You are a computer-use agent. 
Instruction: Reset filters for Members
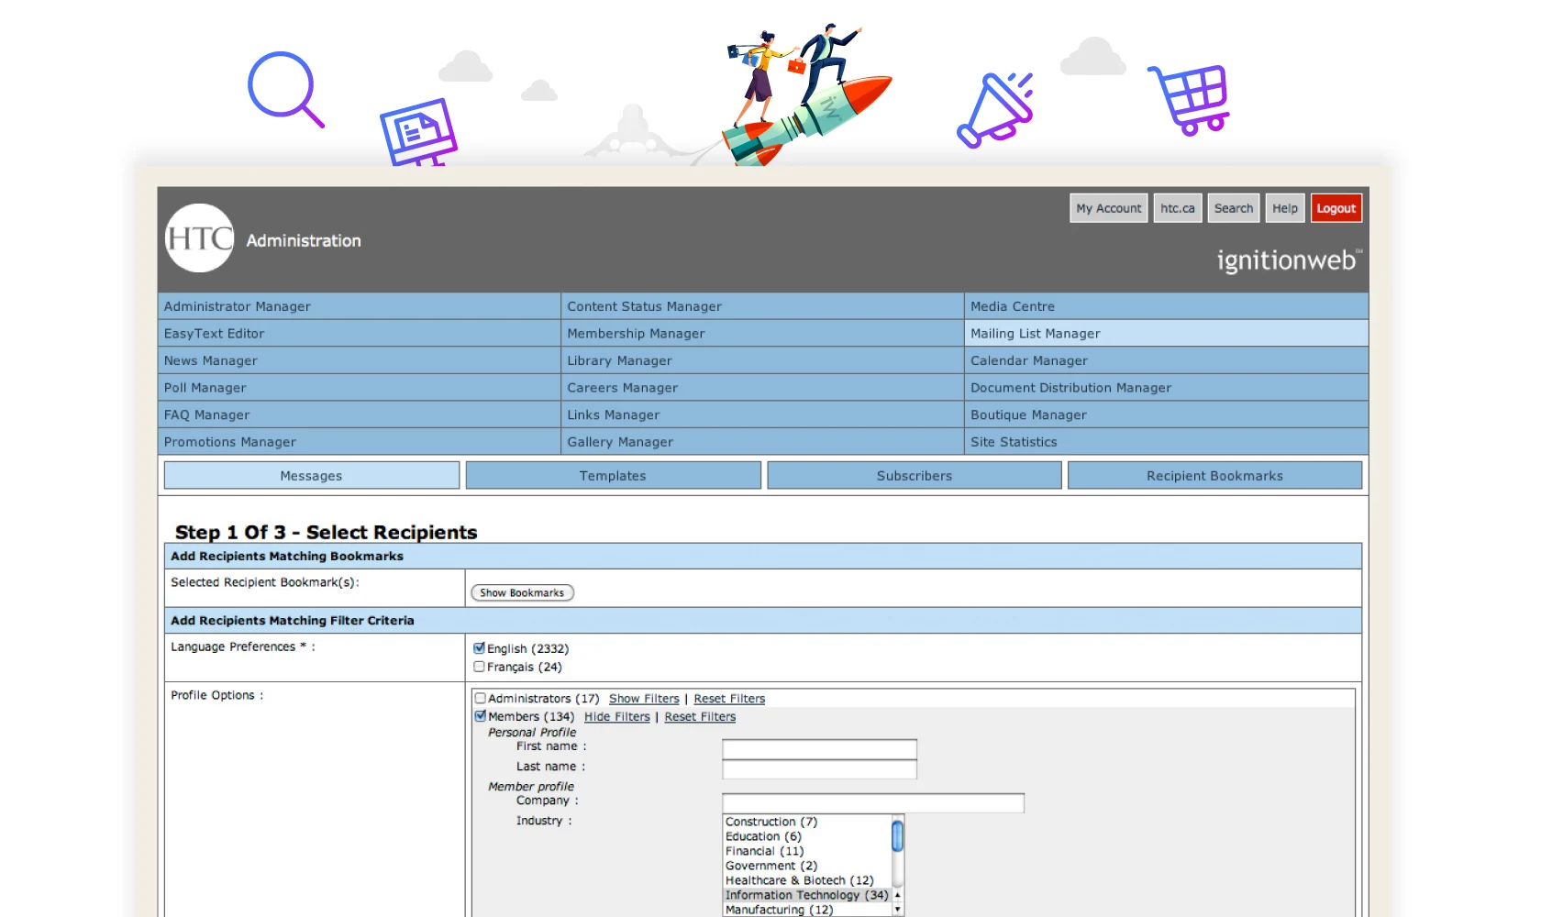699,716
